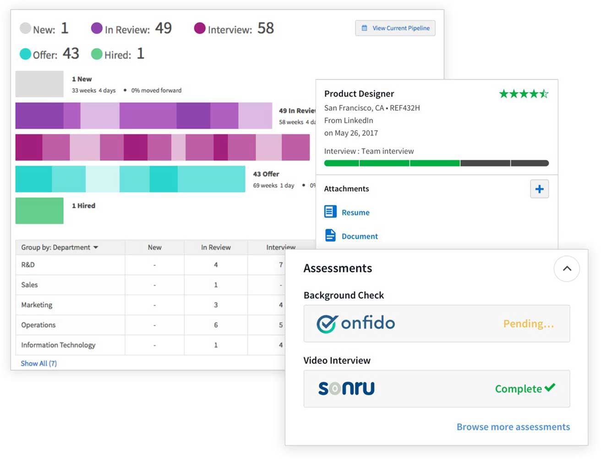601x459 pixels.
Task: Click the star rating on Product Designer
Action: [524, 94]
